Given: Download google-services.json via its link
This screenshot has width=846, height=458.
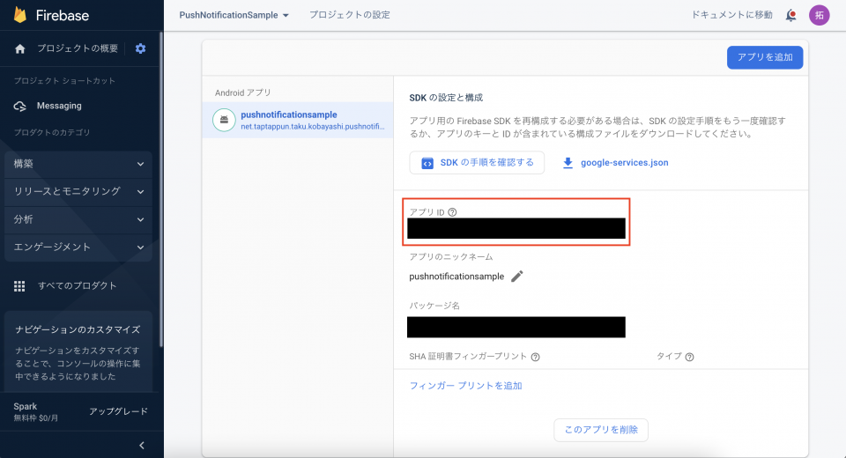Looking at the screenshot, I should coord(624,163).
